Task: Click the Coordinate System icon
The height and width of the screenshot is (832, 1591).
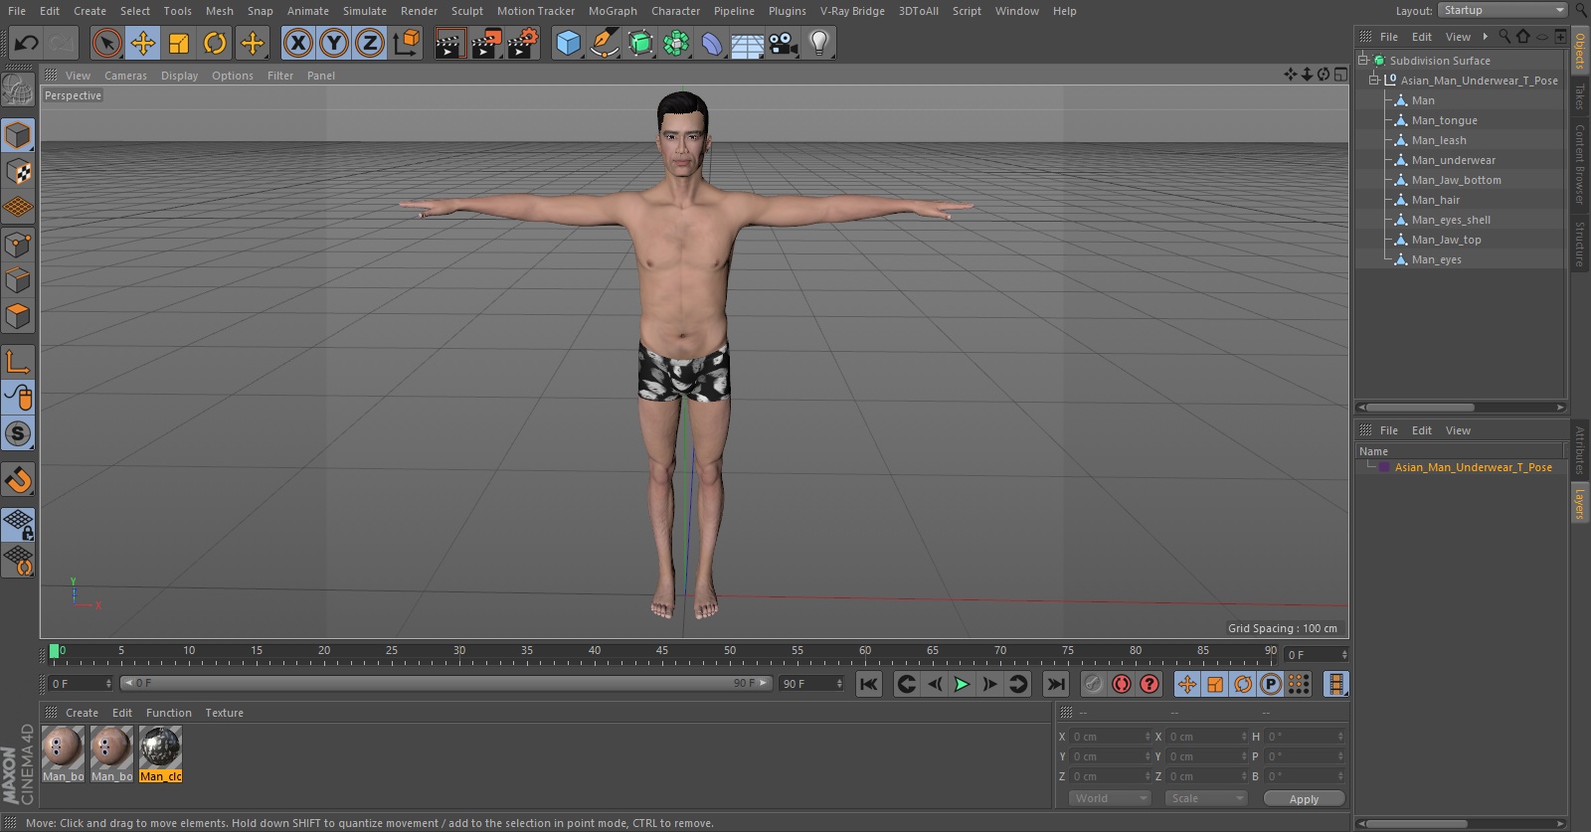Action: click(x=407, y=43)
